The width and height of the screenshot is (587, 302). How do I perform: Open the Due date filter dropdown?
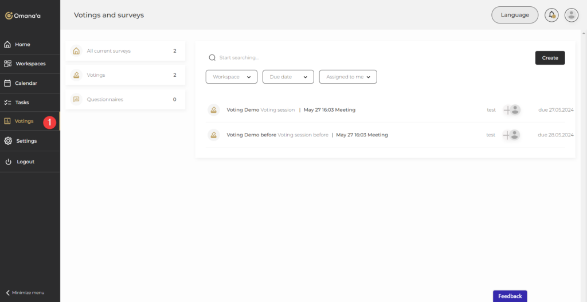[x=288, y=77]
